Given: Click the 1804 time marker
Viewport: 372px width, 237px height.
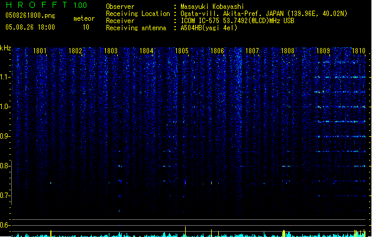Looking at the screenshot, I should 147,51.
